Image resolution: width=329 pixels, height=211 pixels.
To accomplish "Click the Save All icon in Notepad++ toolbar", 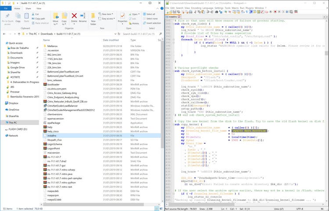I will point(179,12).
